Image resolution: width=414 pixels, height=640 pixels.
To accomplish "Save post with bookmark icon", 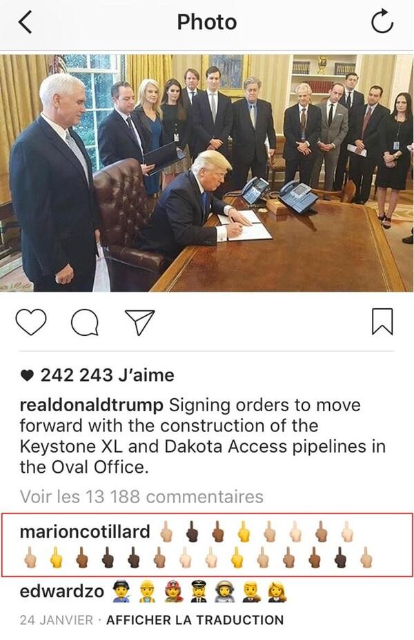I will [x=382, y=321].
